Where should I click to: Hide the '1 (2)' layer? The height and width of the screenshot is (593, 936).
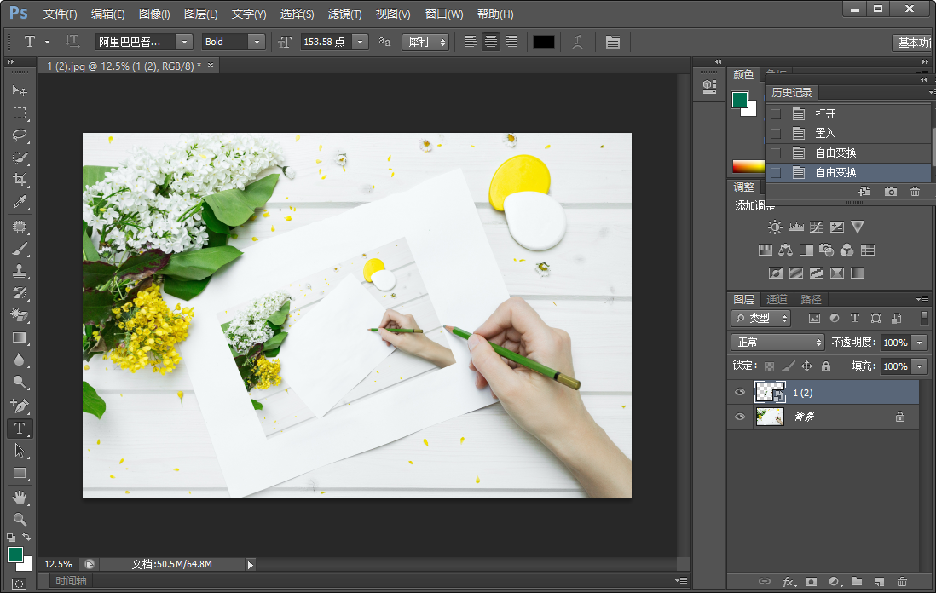coord(740,392)
